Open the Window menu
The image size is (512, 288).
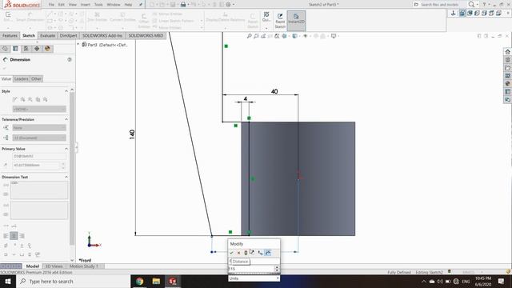pyautogui.click(x=114, y=5)
